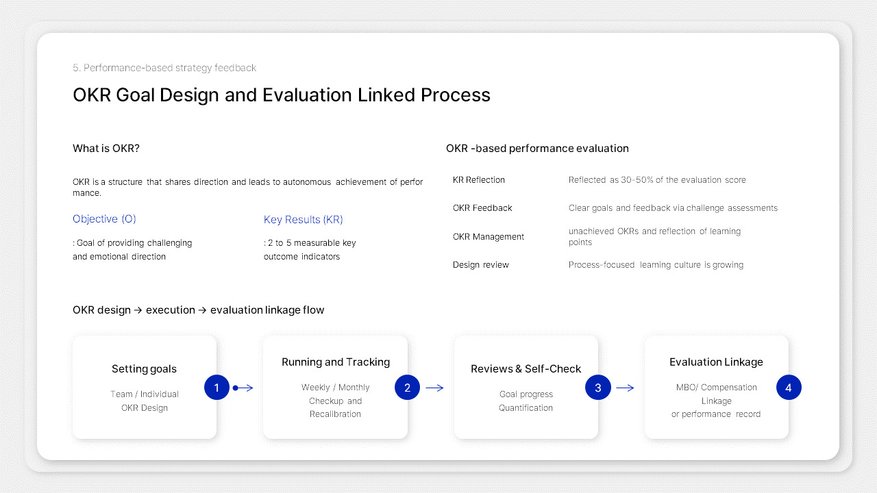Open the Objective (O) link
This screenshot has height=493, width=877.
pos(104,218)
